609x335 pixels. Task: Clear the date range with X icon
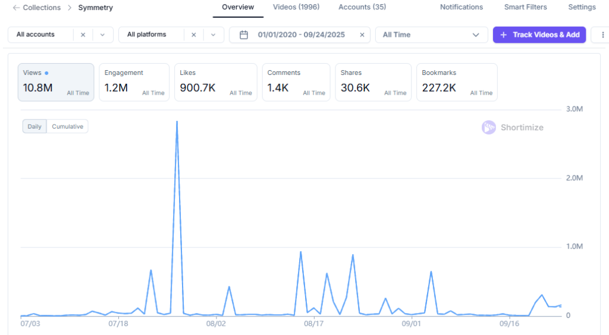(x=362, y=35)
